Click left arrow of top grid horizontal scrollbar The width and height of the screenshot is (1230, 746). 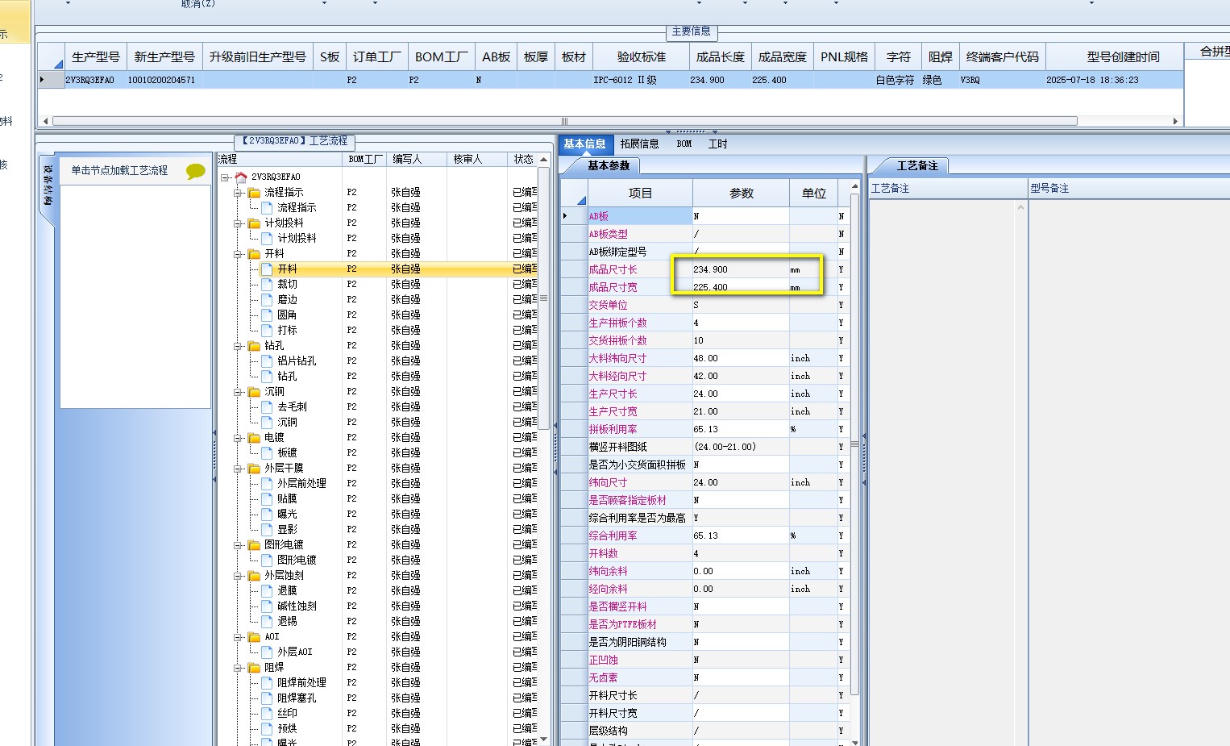(45, 121)
